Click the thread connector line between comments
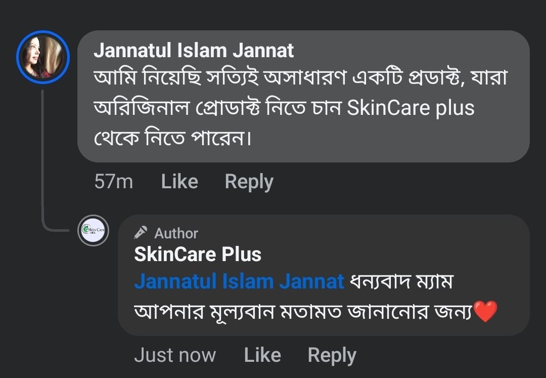546x378 pixels. (x=42, y=157)
